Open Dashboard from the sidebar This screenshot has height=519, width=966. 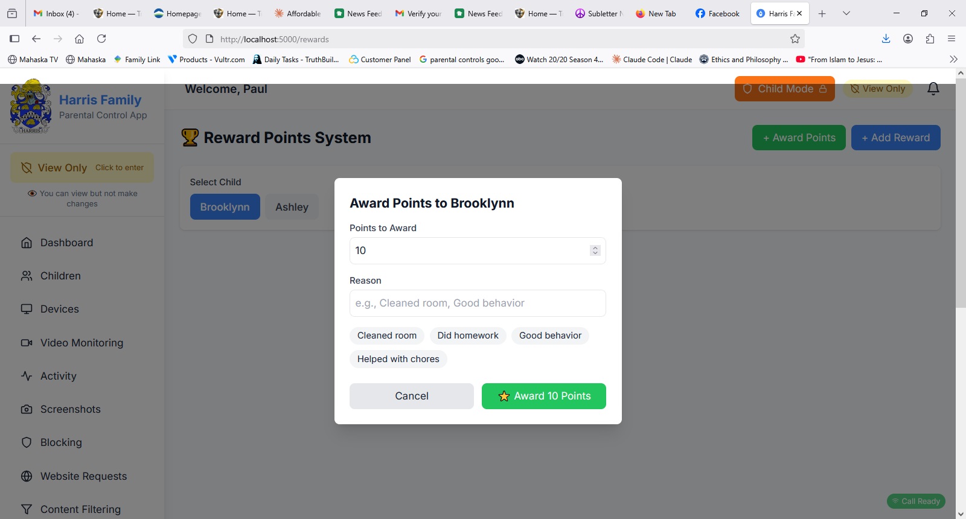[x=66, y=243]
